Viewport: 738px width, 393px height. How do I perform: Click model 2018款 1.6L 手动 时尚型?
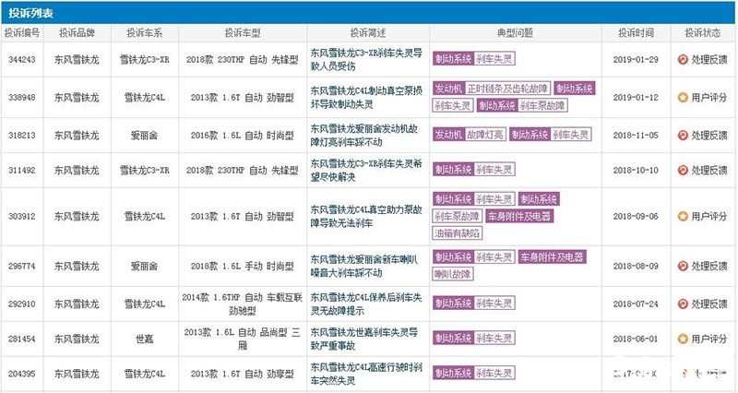pos(243,267)
